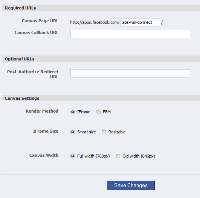200x198 pixels.
Task: Click the Canvas Callback URL label
Action: click(x=37, y=32)
